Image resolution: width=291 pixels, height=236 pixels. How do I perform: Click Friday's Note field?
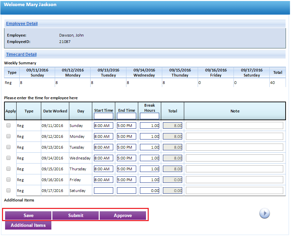pos(235,180)
